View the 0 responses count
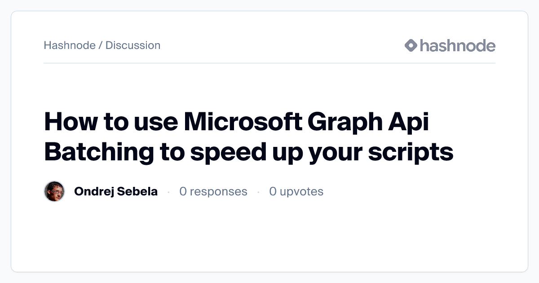539x283 pixels. point(213,192)
